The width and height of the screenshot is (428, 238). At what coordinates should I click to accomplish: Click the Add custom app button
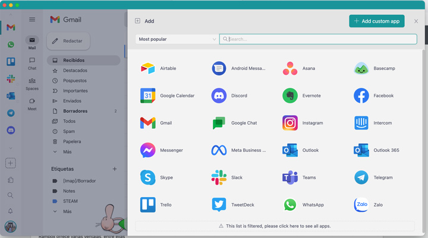pyautogui.click(x=377, y=21)
